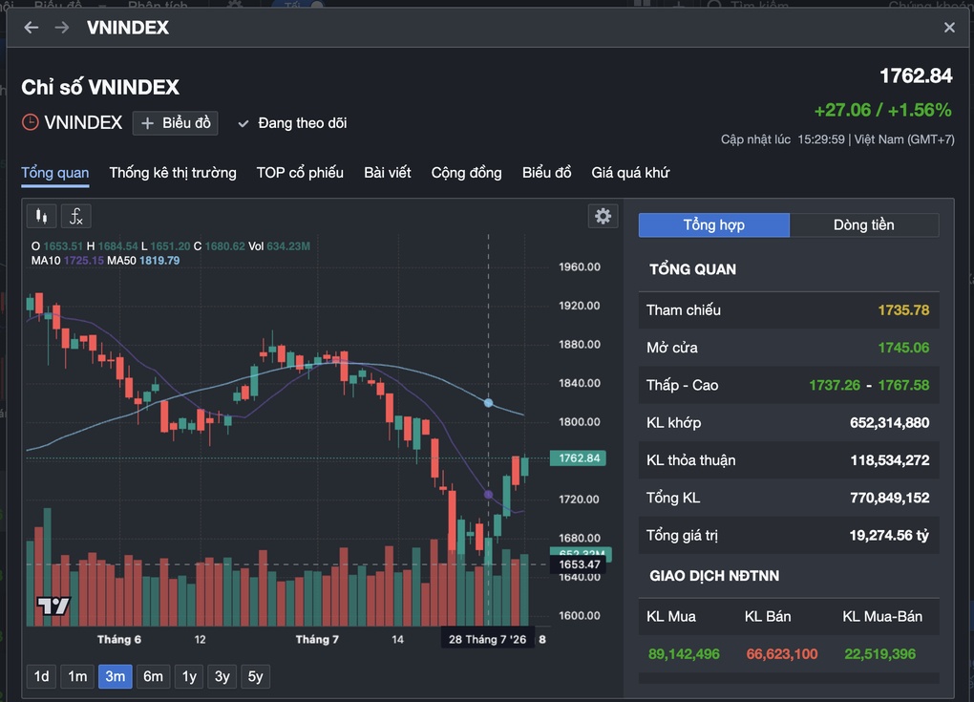Screen dimensions: 974x702
Task: Click the 28 Tháng 7 '26 date label
Action: (x=488, y=639)
